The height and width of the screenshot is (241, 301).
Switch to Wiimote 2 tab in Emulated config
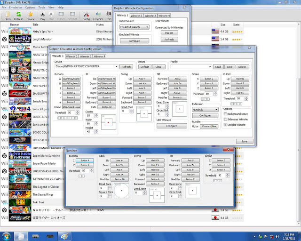pos(71,56)
